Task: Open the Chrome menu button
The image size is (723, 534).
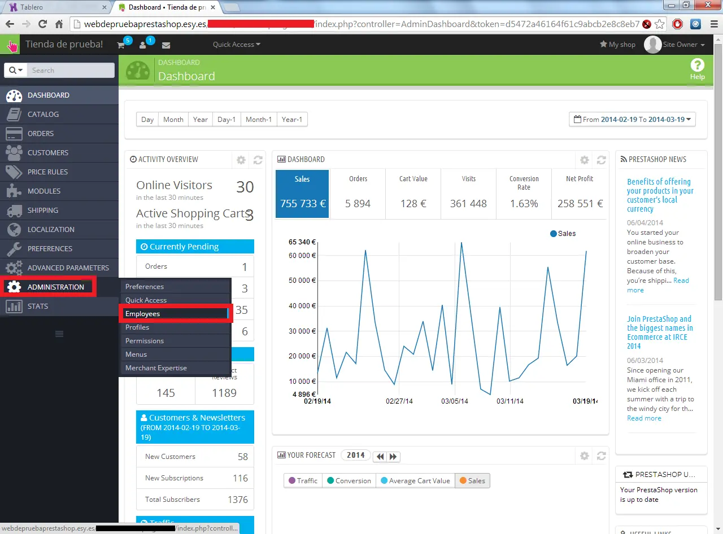Action: click(713, 24)
